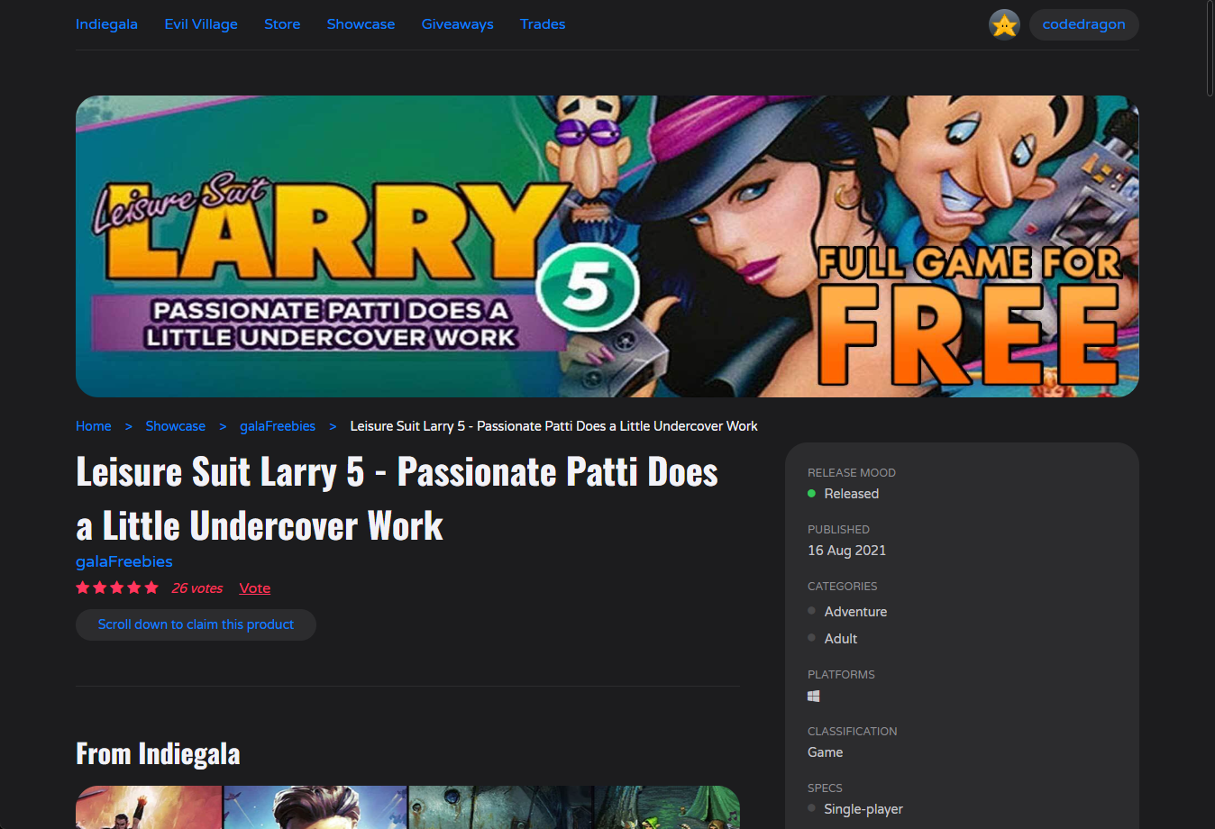The image size is (1215, 829).
Task: Click 'Scroll down to claim this product' button
Action: (196, 624)
